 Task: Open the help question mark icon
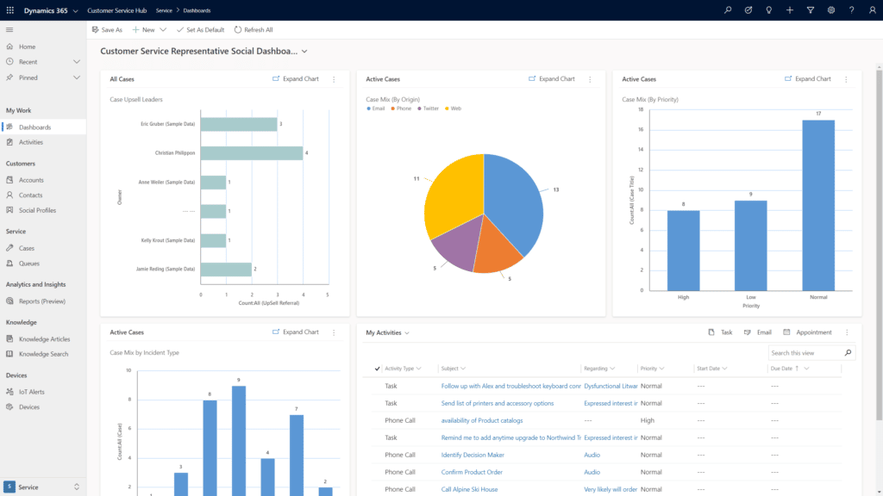[851, 10]
